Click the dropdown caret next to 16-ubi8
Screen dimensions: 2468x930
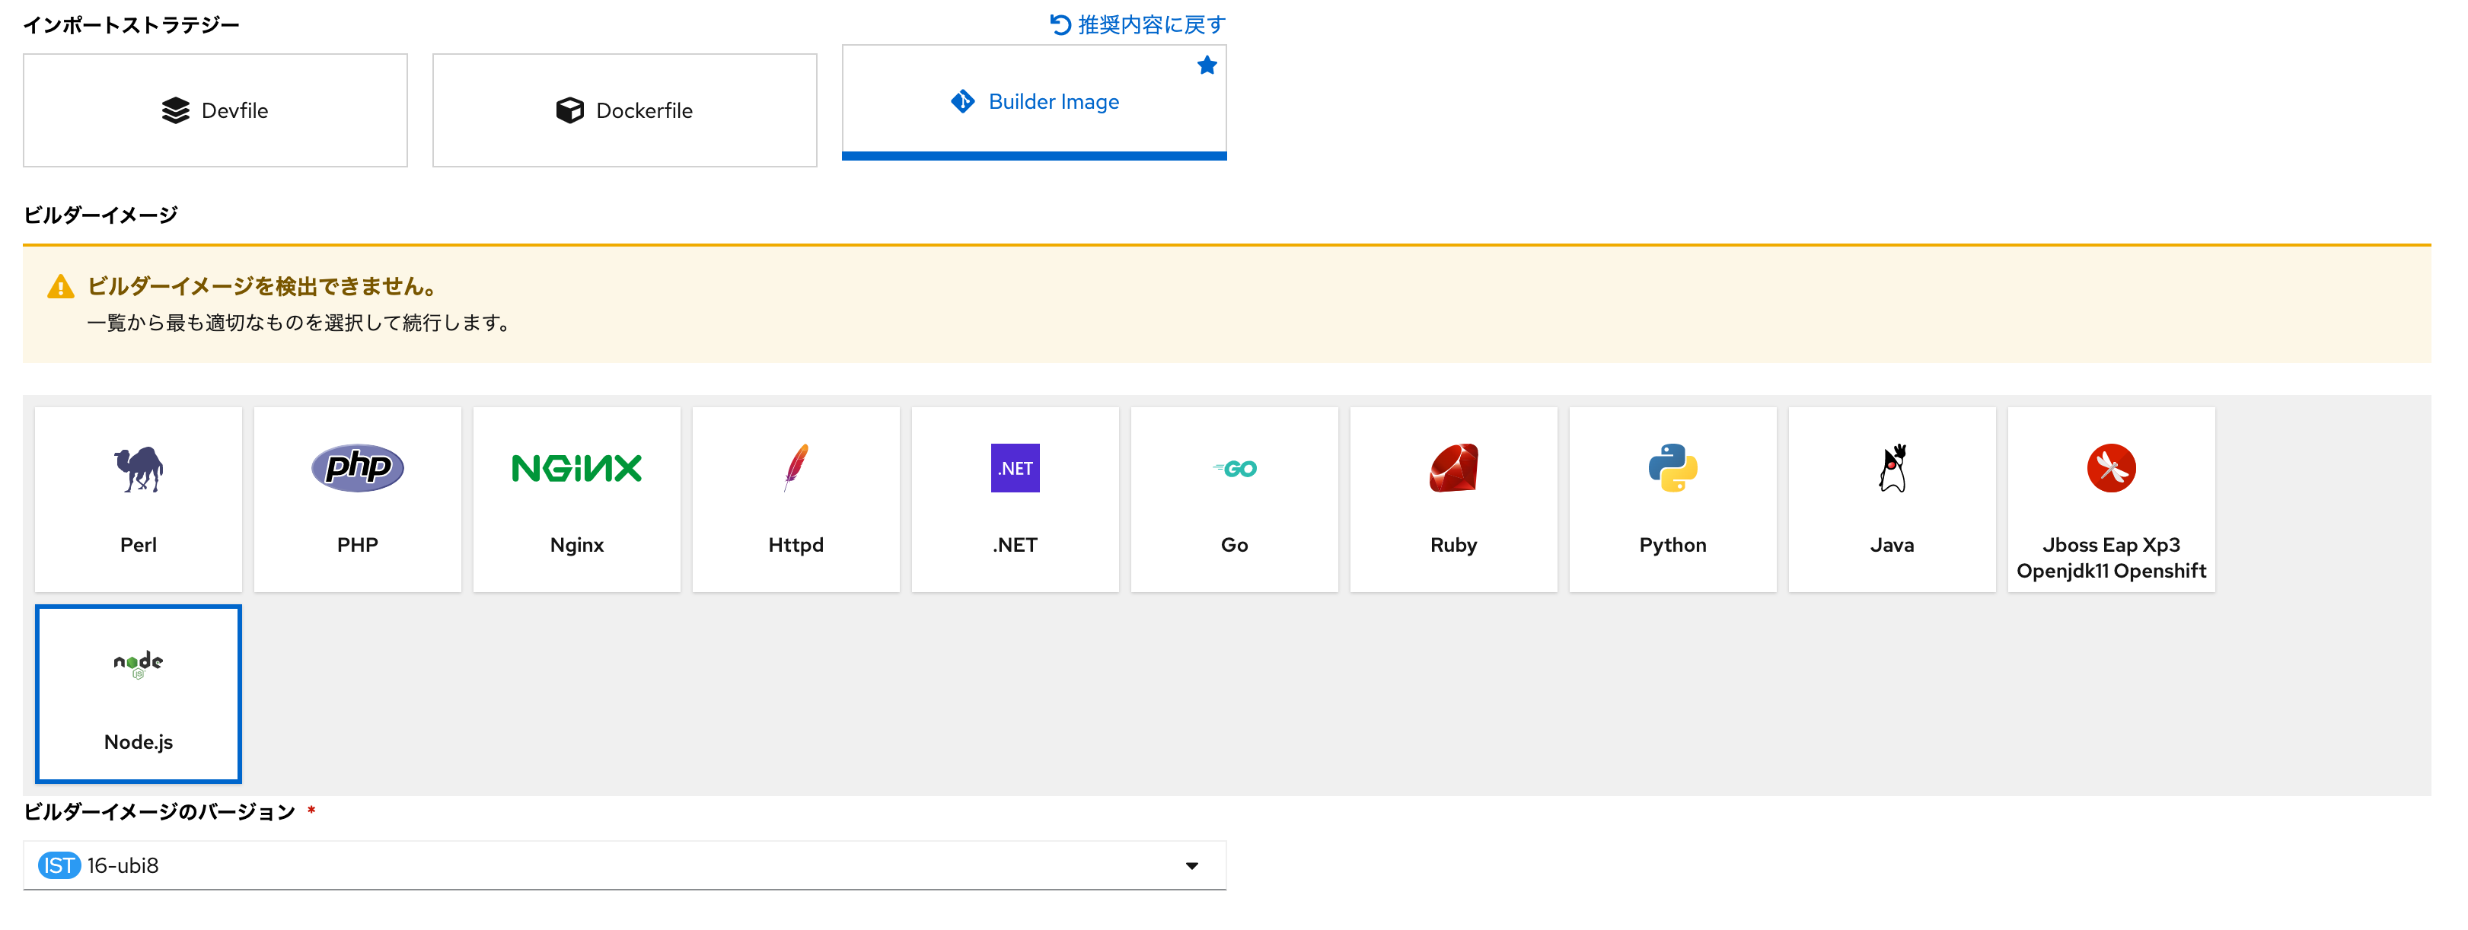click(1191, 865)
